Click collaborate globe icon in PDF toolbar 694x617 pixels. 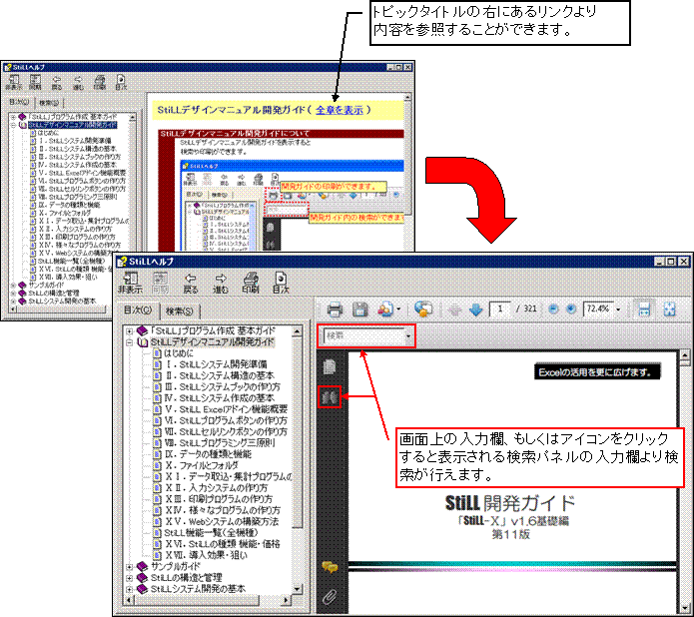tap(423, 308)
